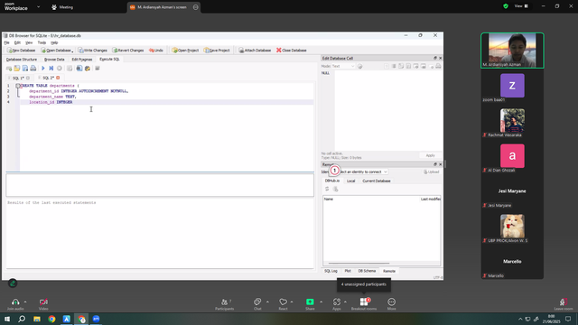The width and height of the screenshot is (578, 325).
Task: Open Zoom Participants panel
Action: [x=225, y=304]
